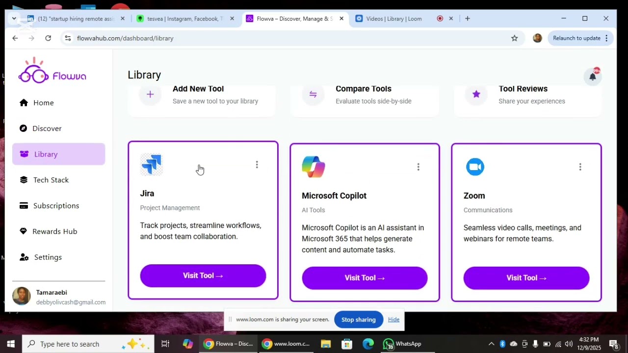Open the Zoom card three-dot menu

click(580, 167)
